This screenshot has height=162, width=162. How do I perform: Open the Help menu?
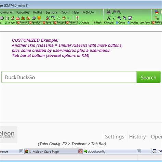[x=76, y=12]
